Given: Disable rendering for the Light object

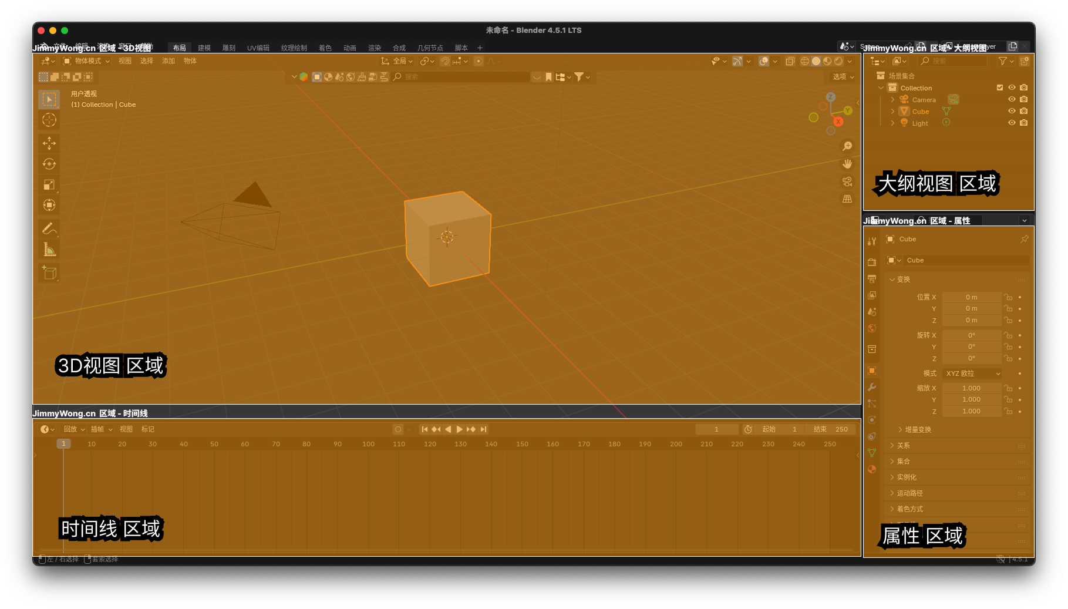Looking at the screenshot, I should tap(1024, 123).
